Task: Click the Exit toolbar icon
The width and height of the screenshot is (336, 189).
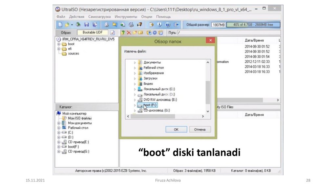Action: tap(176, 25)
